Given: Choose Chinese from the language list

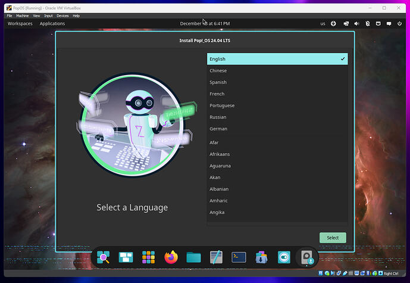Looking at the screenshot, I should [277, 71].
